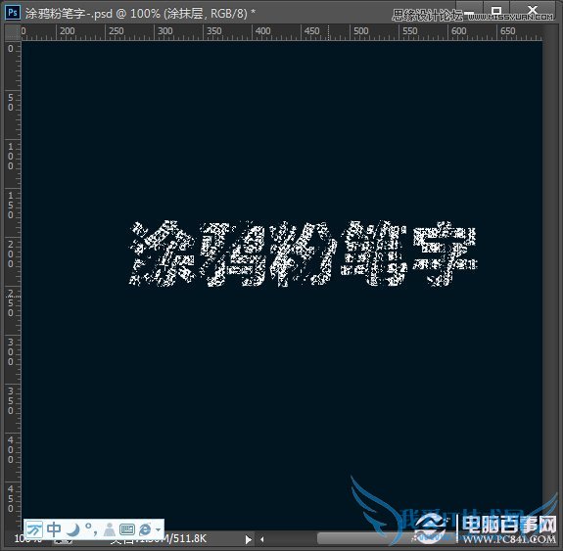This screenshot has height=551, width=563.
Task: Click the 涂鸦粉笔字 chalk text on canvas
Action: (304, 253)
